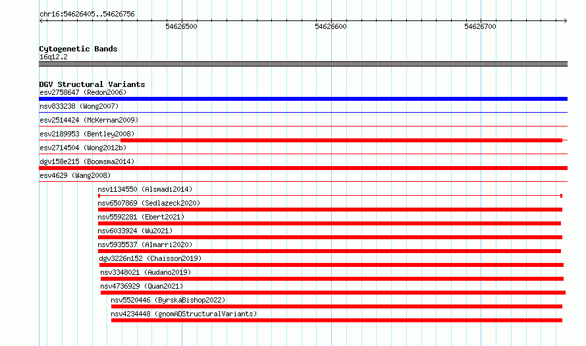Open the nsv5592281 (Ebert2021) label
Screen dimensions: 586x346
pyautogui.click(x=141, y=217)
